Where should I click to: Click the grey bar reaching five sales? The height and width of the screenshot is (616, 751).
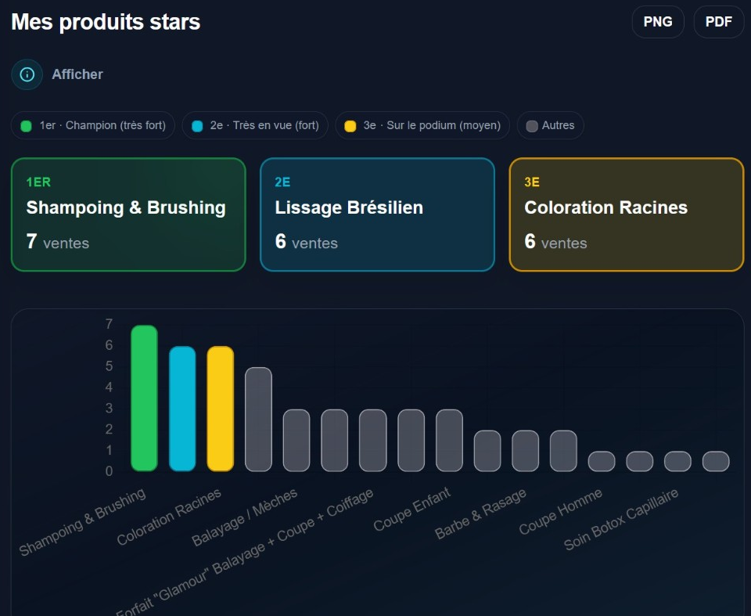click(x=259, y=419)
